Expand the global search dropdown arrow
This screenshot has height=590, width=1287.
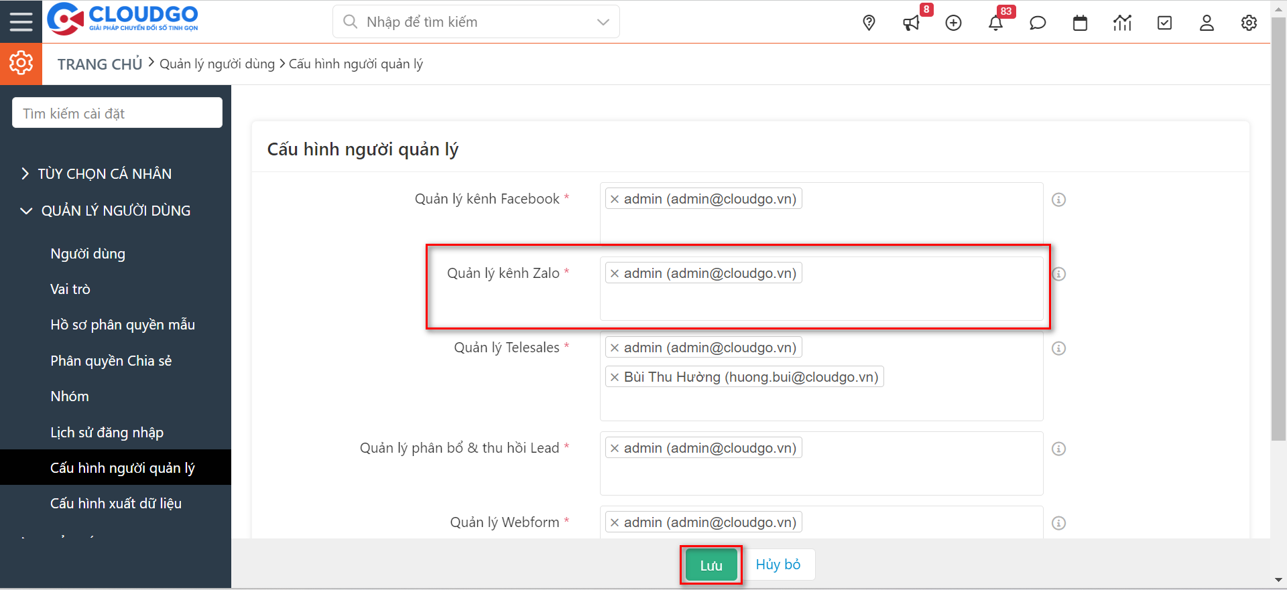coord(603,22)
